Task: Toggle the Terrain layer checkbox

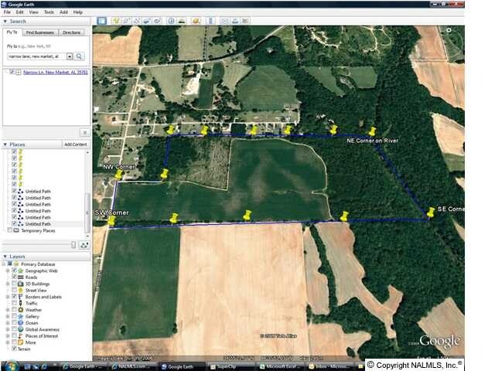Action: click(14, 349)
